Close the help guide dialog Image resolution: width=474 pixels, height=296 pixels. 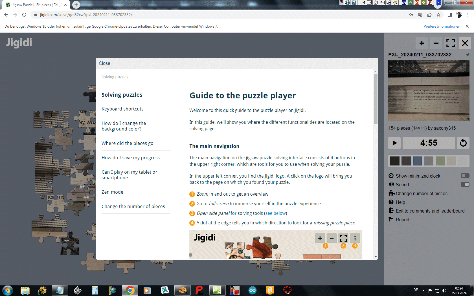104,63
